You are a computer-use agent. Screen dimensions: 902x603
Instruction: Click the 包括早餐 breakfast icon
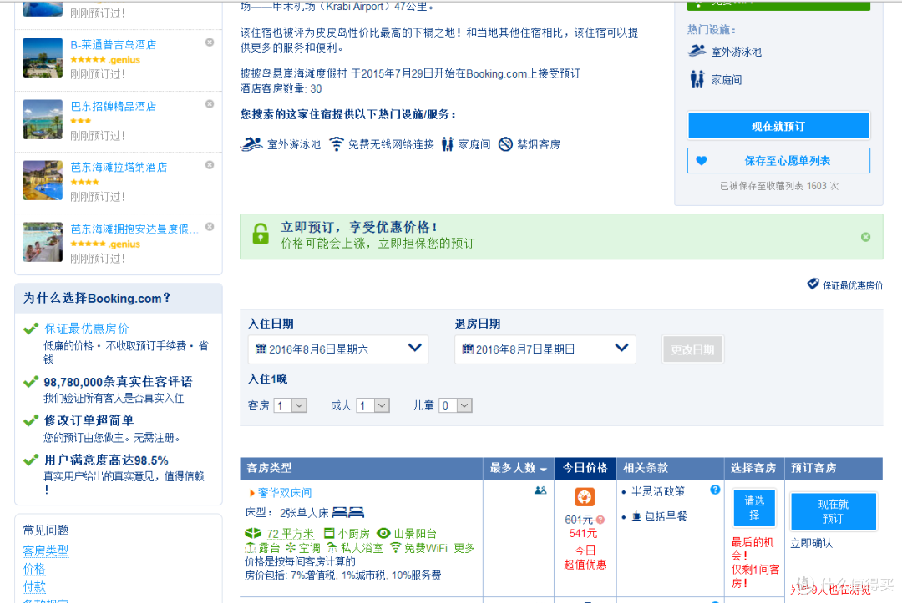(x=636, y=516)
